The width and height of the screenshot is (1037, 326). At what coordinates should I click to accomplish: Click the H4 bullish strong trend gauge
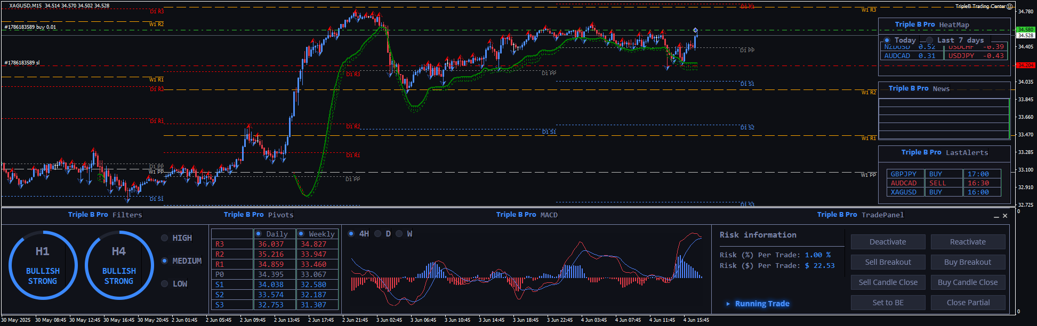[119, 265]
